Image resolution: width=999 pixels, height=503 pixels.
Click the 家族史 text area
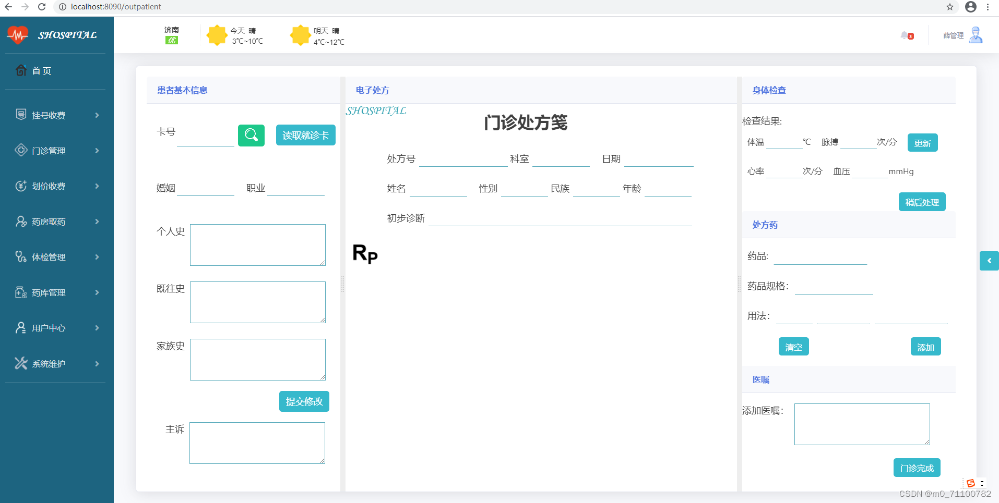[x=258, y=360]
